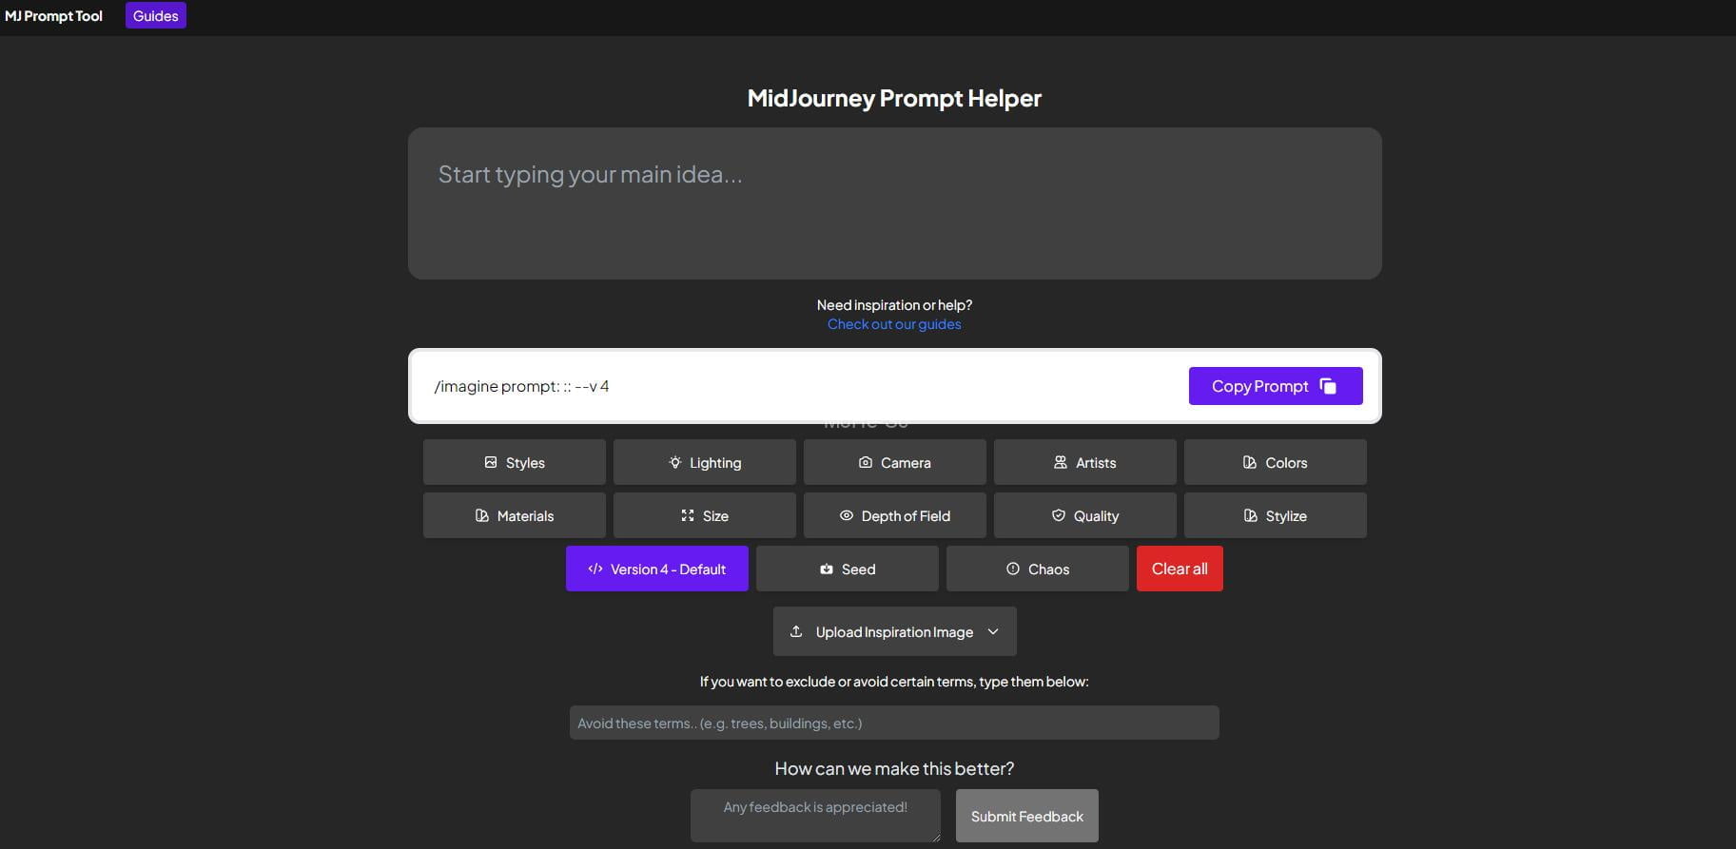Focus the Avoid these terms input field
Screen dimensions: 1736x849
(894, 723)
